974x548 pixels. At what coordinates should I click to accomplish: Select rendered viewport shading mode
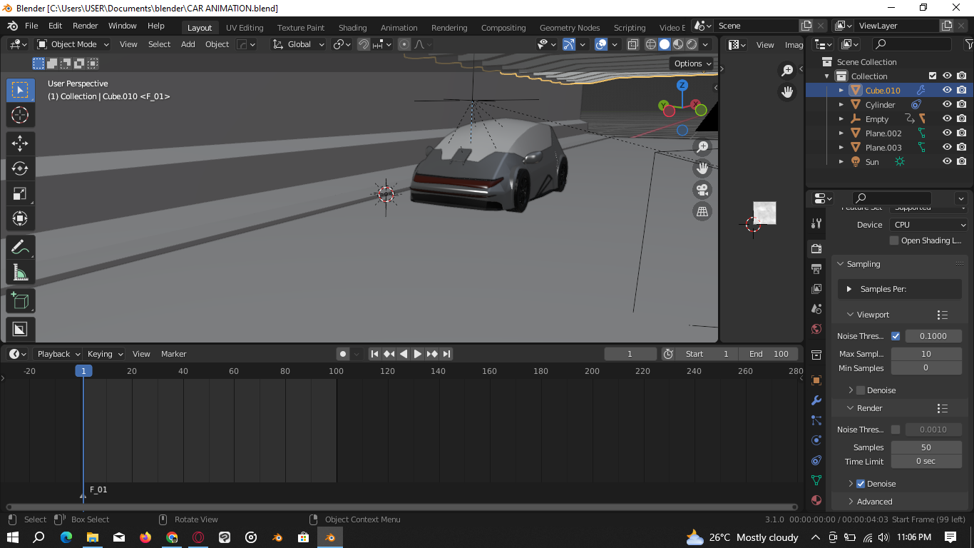692,44
